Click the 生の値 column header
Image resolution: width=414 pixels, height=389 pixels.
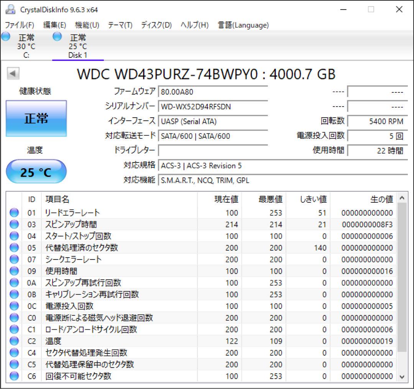tap(363, 199)
